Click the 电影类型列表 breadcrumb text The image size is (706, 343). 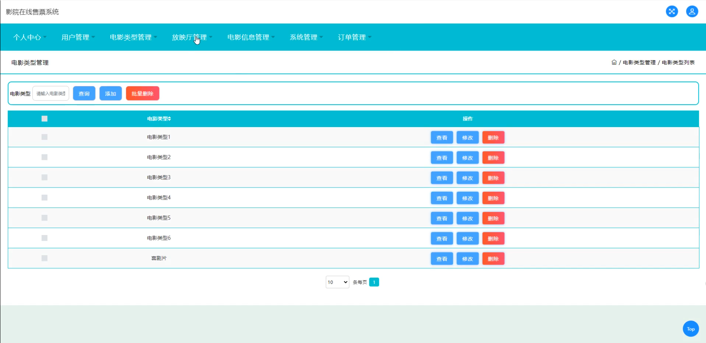tap(678, 62)
